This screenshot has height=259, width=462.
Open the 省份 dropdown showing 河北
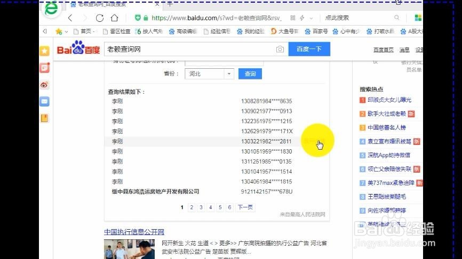(x=209, y=74)
